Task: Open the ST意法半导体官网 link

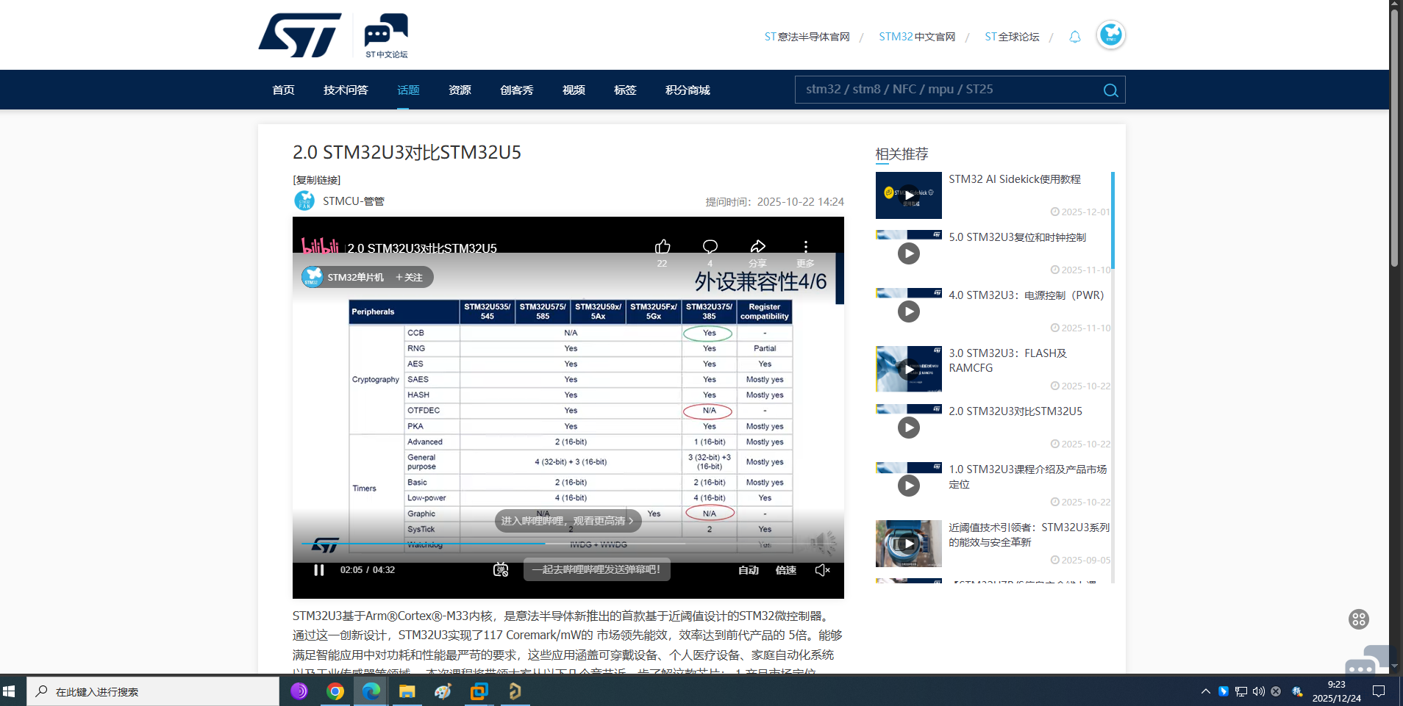Action: (807, 37)
